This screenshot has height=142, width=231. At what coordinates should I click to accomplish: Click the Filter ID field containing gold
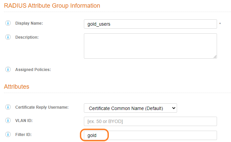(150, 135)
